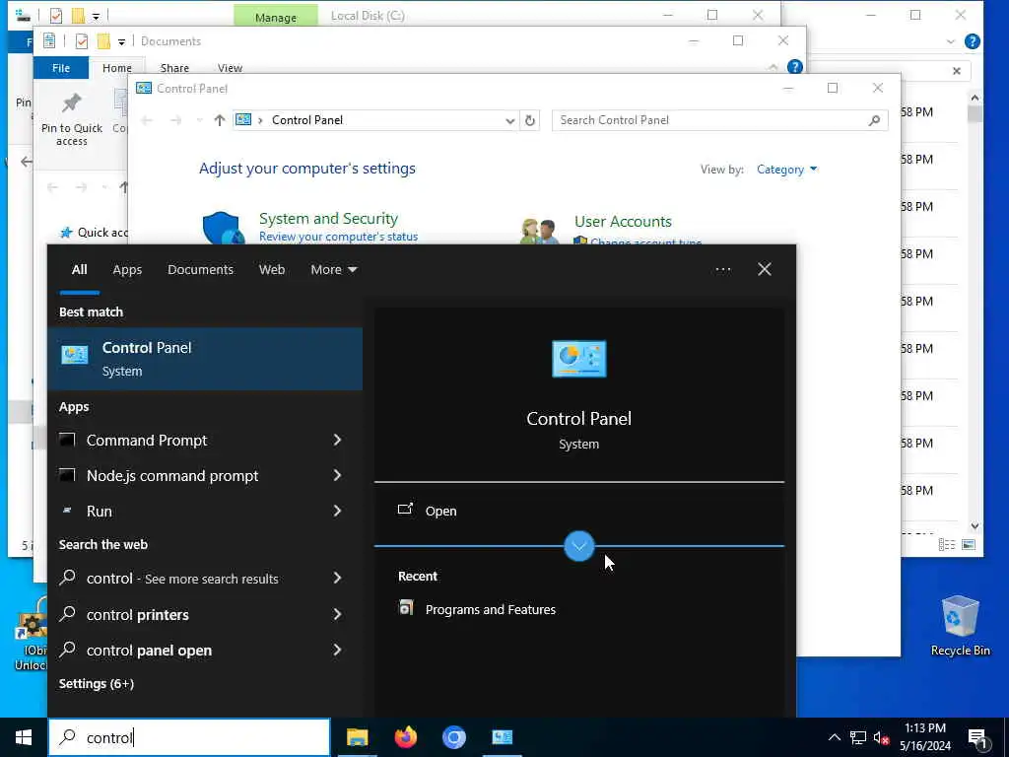Open the User Accounts link

pos(623,222)
